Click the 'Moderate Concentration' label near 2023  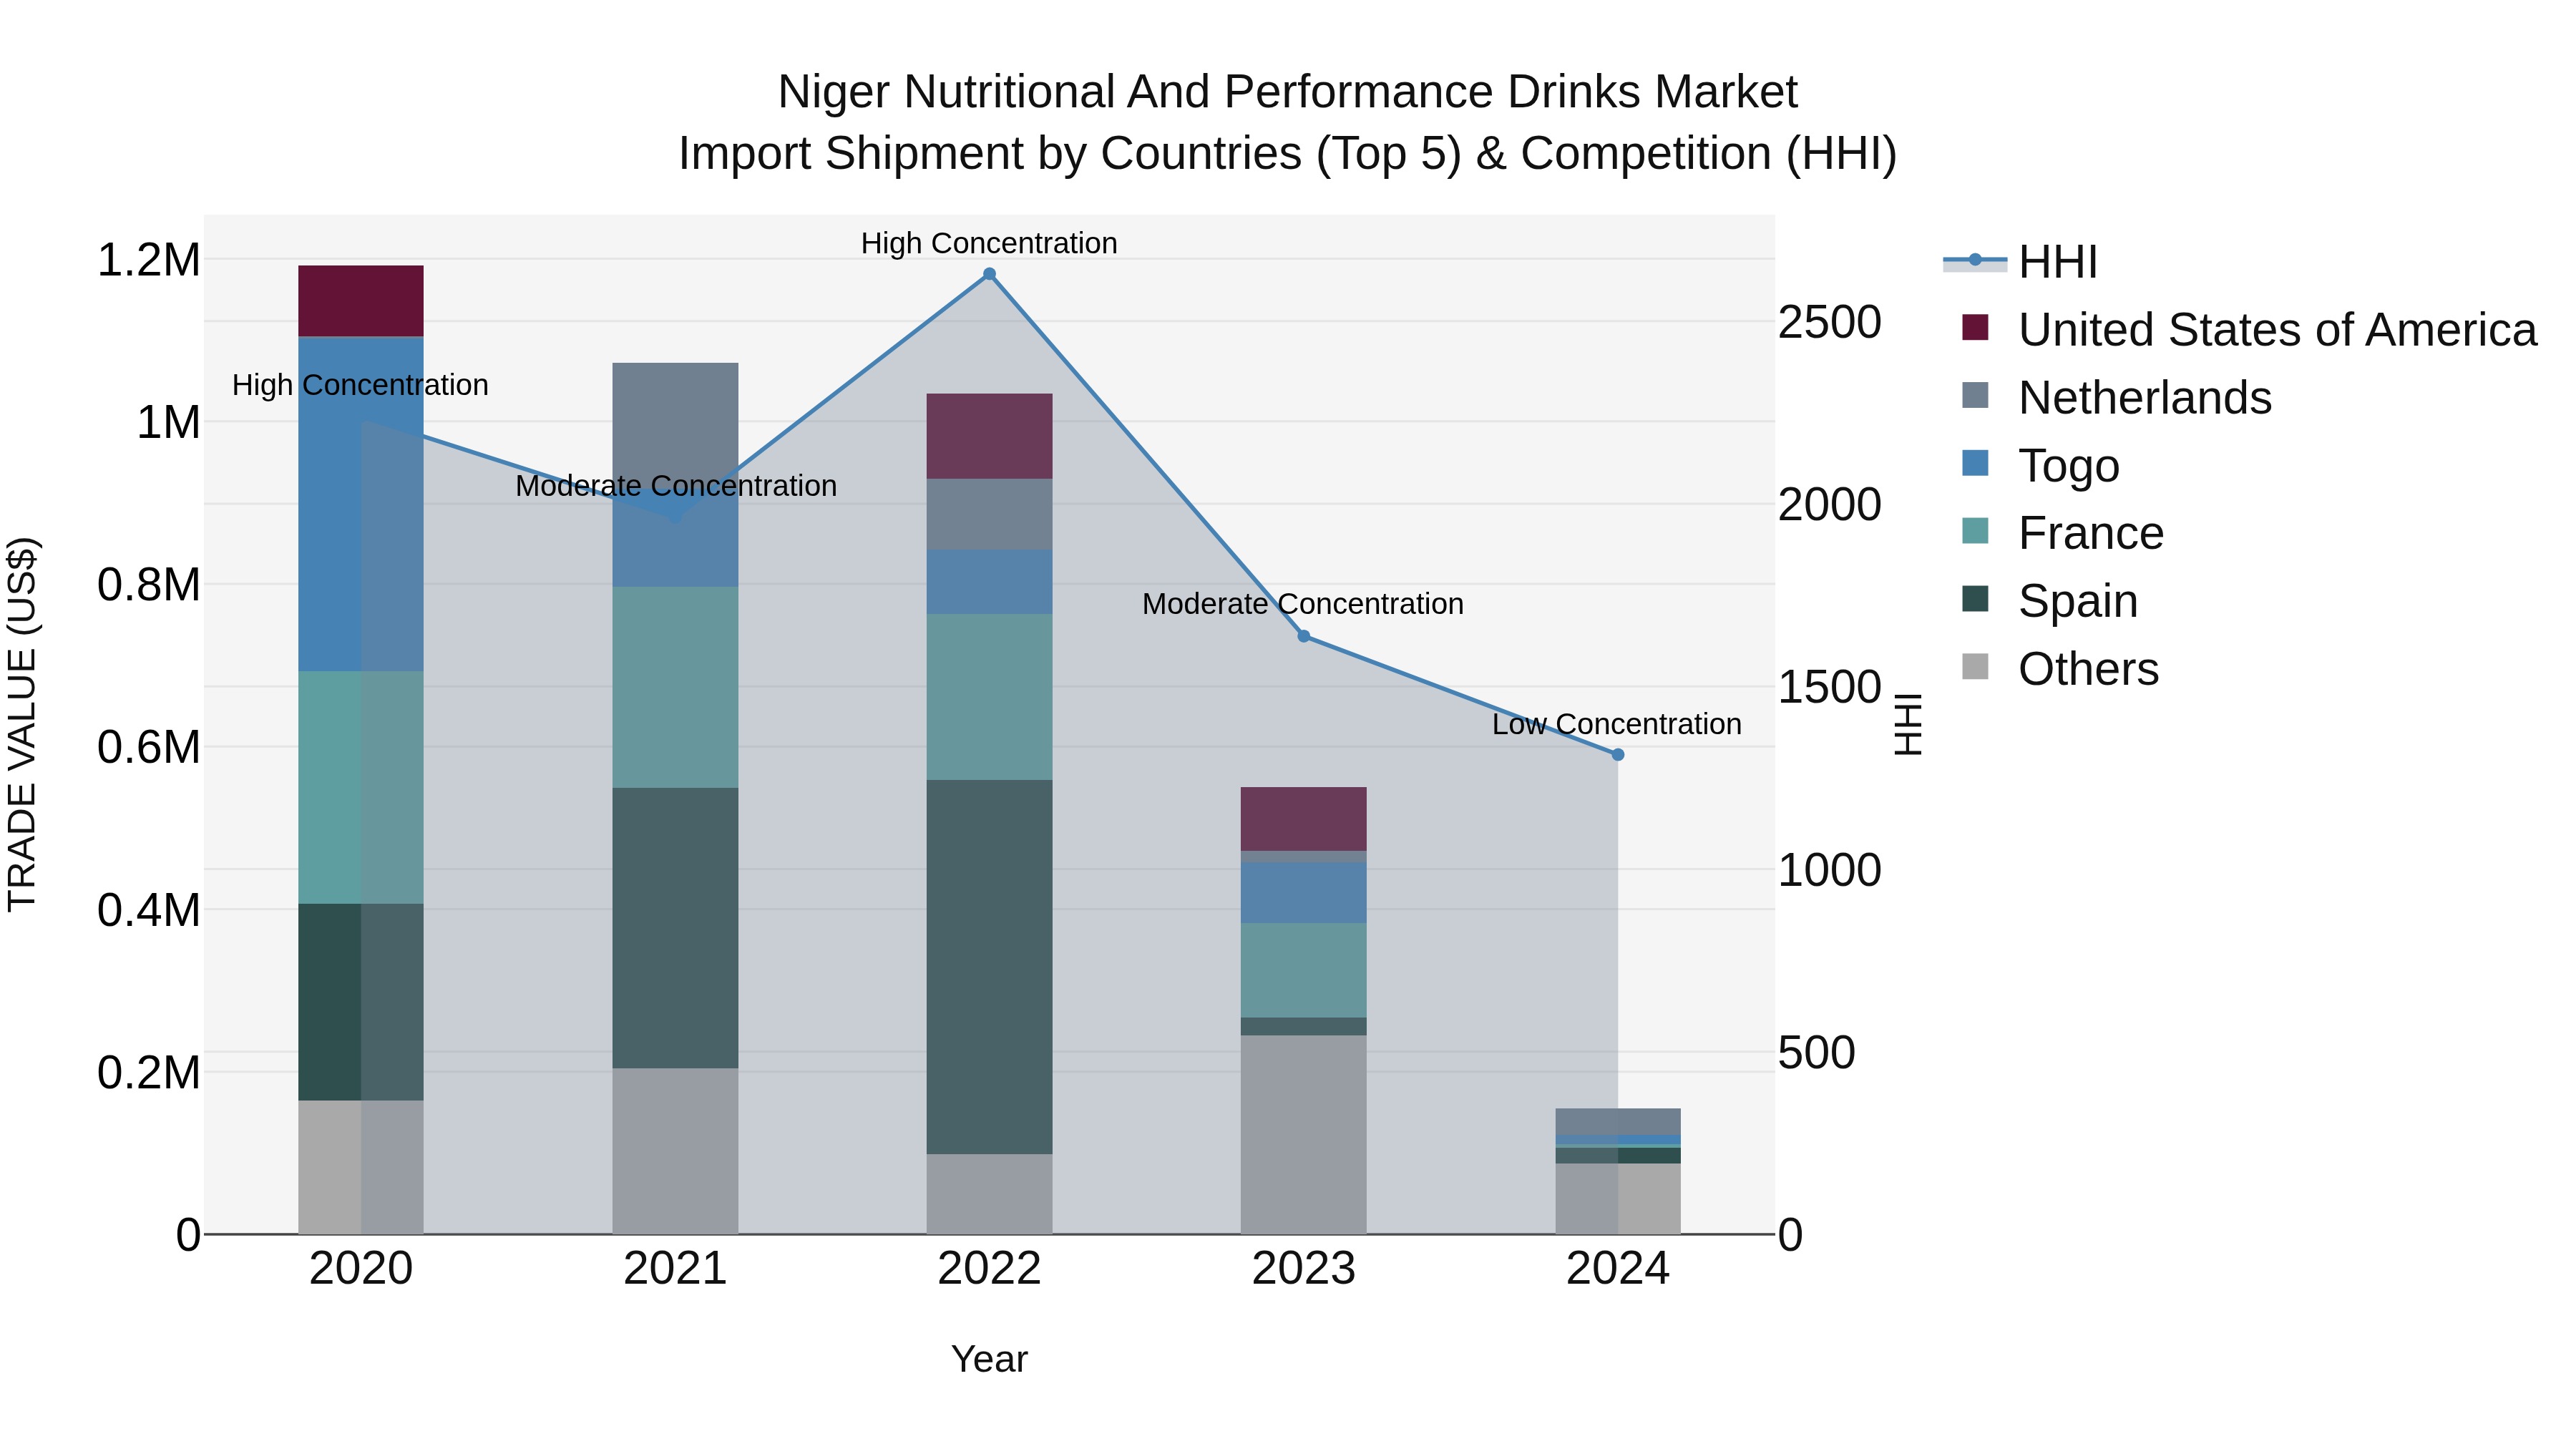[1303, 604]
